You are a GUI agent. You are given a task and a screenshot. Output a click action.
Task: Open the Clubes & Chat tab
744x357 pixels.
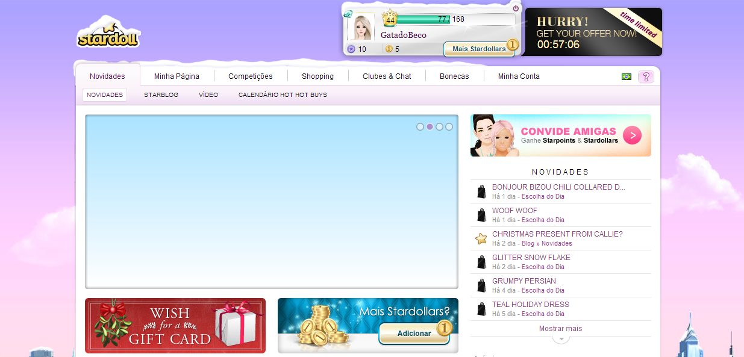387,76
